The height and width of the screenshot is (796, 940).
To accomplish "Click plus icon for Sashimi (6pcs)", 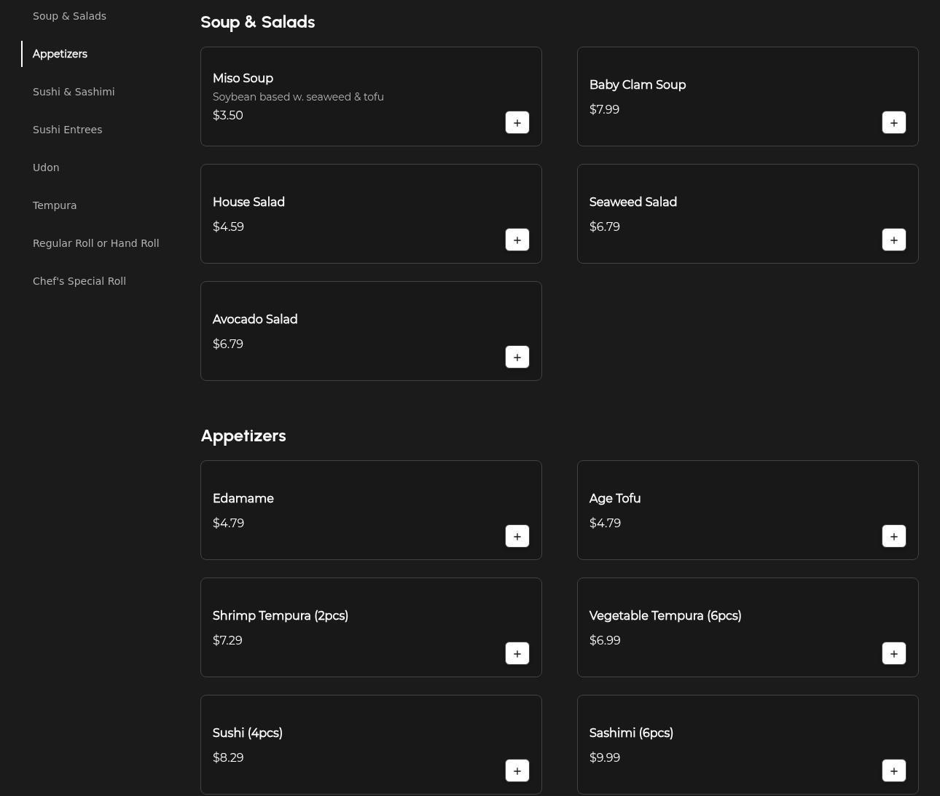I will 894,771.
